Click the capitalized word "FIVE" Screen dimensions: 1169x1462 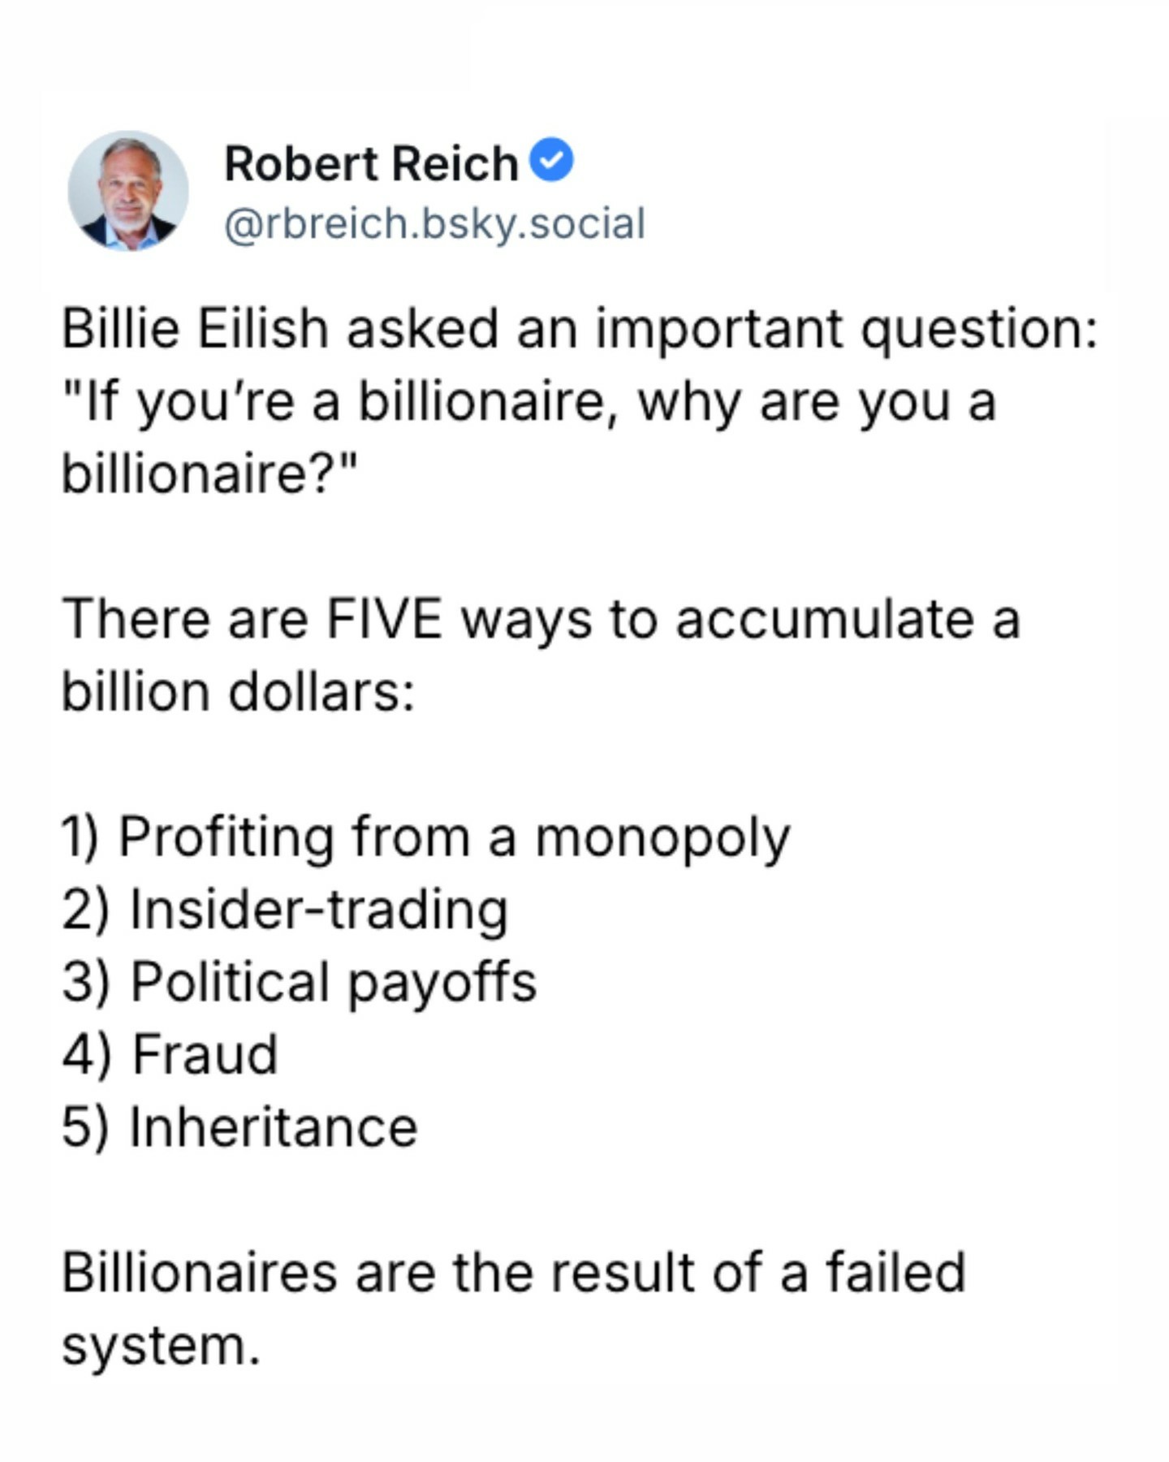tap(384, 620)
